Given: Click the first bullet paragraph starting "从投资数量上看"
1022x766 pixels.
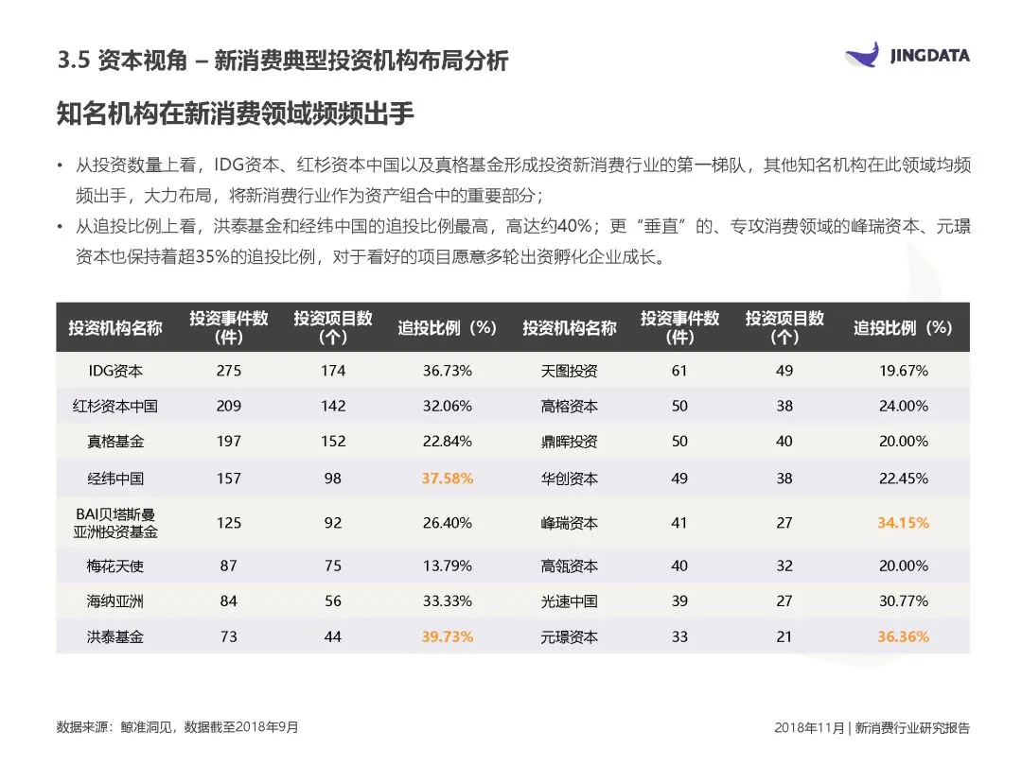Looking at the screenshot, I should (x=522, y=180).
